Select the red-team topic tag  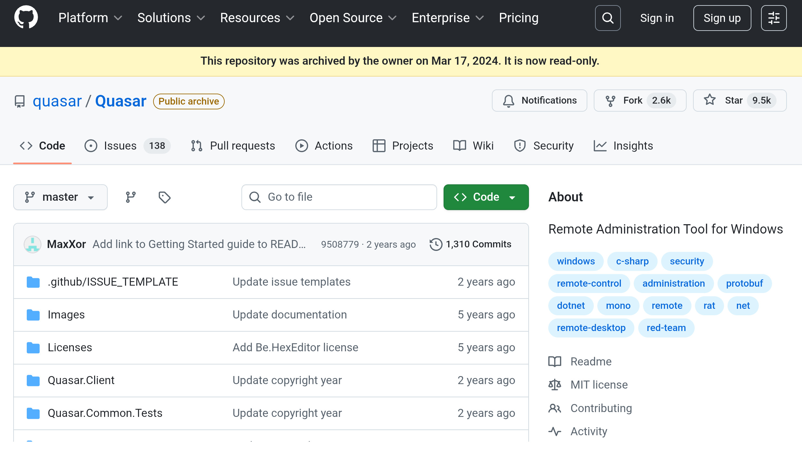coord(666,328)
